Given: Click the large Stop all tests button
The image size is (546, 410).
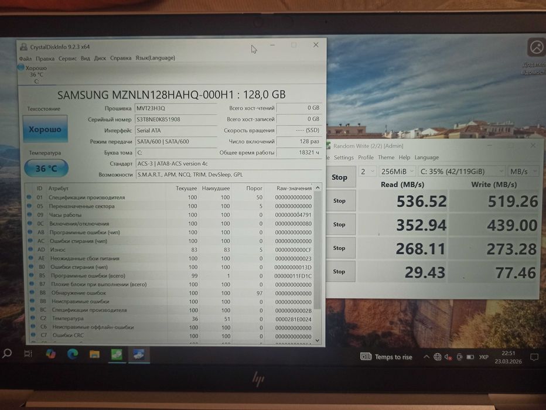Looking at the screenshot, I should pyautogui.click(x=340, y=177).
